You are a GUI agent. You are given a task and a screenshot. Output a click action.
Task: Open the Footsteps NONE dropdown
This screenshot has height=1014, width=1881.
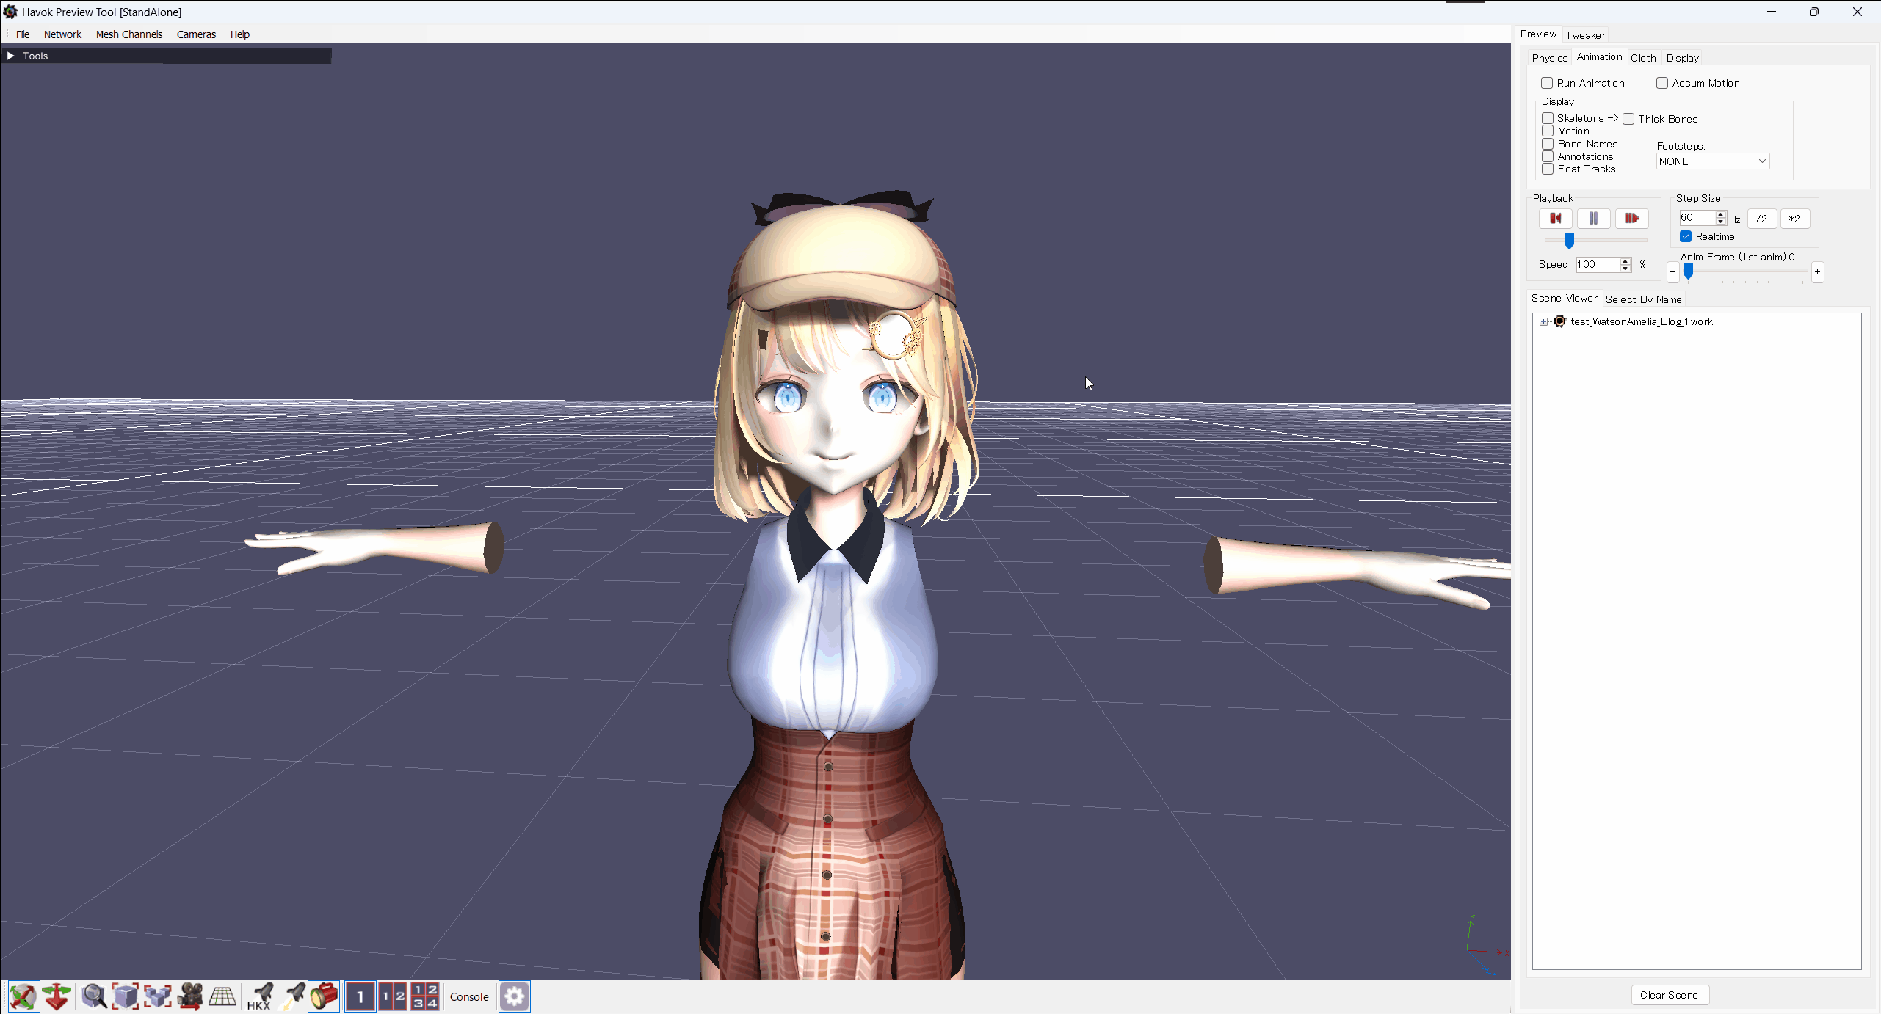point(1713,161)
